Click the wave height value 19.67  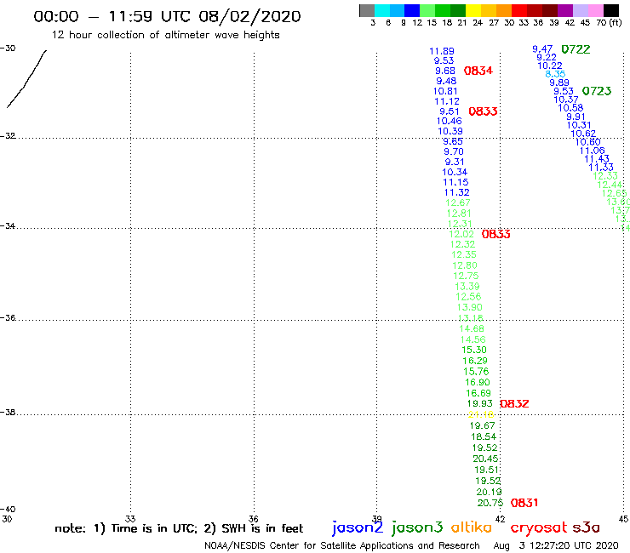(x=482, y=425)
